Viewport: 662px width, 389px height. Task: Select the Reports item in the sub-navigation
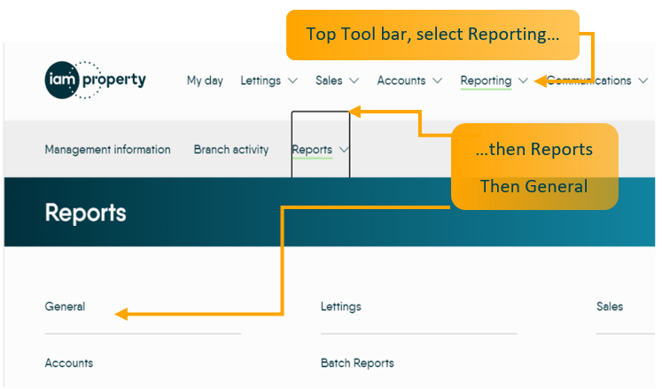coord(312,150)
